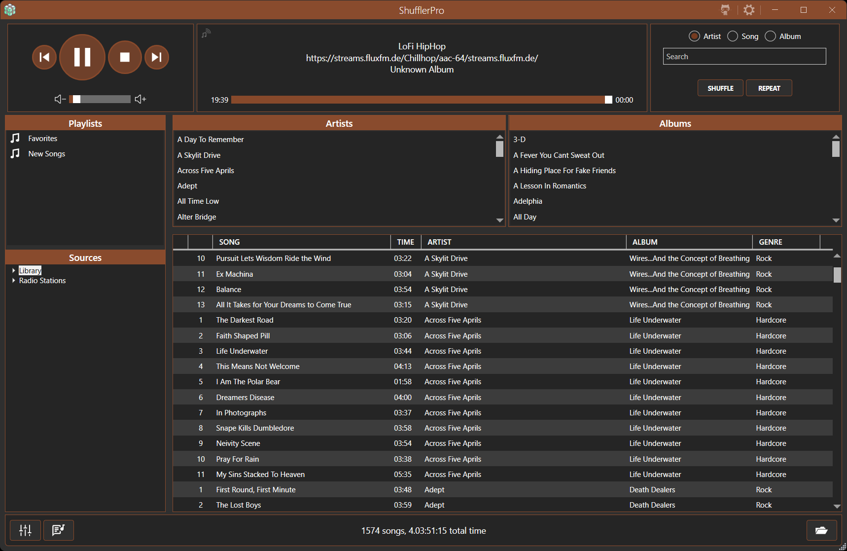Select the Album search radio button
Viewport: 847px width, 551px height.
[x=770, y=36]
